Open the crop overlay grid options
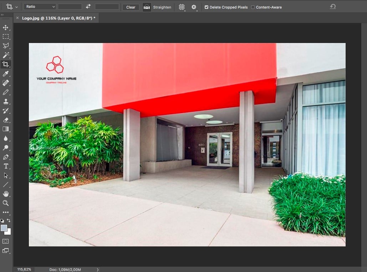This screenshot has width=367, height=272. [x=182, y=7]
